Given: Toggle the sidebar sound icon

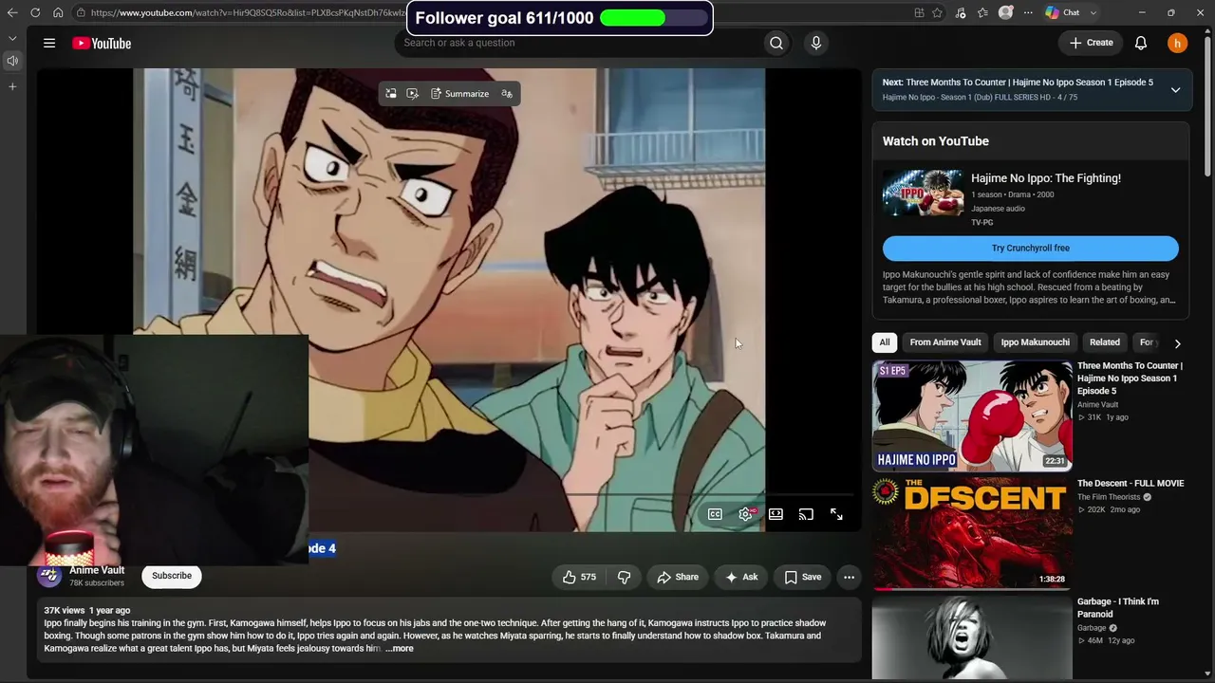Looking at the screenshot, I should pos(12,61).
